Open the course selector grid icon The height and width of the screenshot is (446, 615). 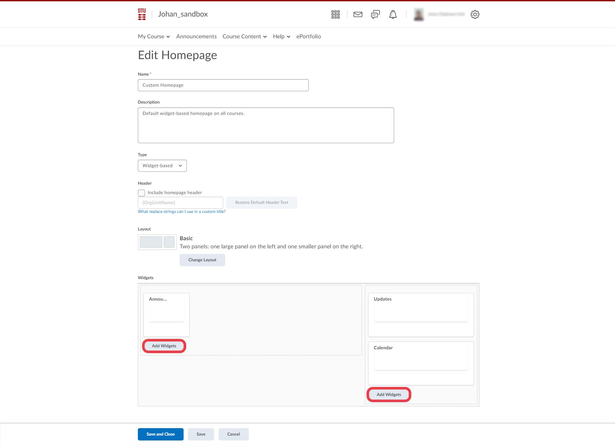(335, 14)
